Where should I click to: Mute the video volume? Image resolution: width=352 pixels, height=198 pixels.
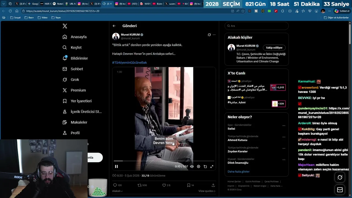tap(192, 166)
